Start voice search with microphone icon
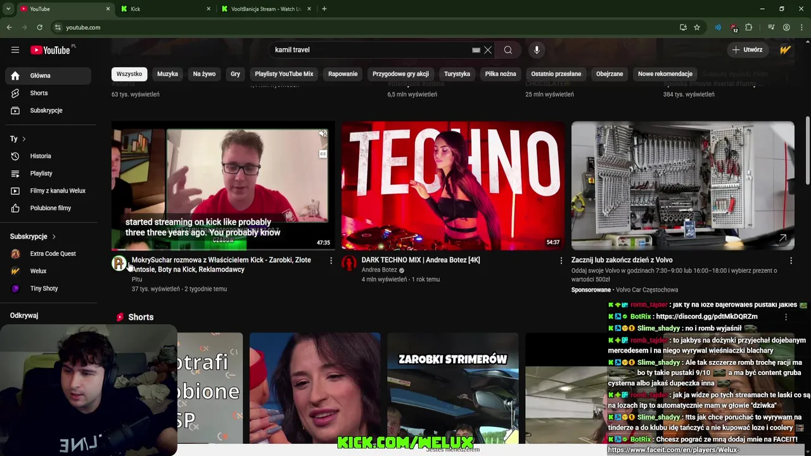 [x=537, y=50]
